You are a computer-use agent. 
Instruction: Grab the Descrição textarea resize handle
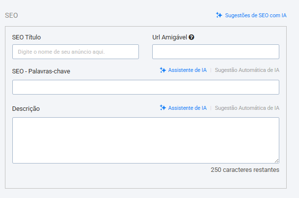[277, 161]
